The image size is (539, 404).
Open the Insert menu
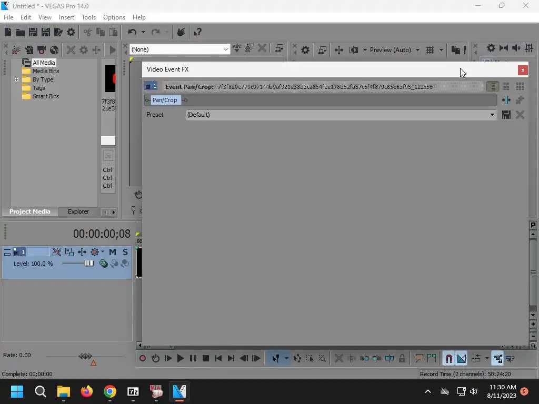(x=66, y=17)
